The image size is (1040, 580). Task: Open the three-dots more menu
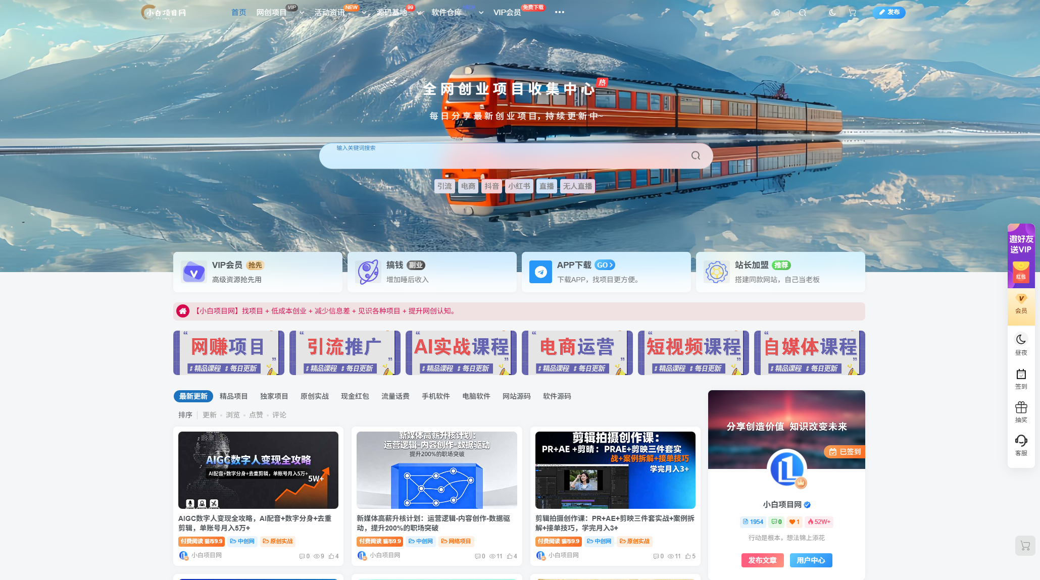click(559, 12)
